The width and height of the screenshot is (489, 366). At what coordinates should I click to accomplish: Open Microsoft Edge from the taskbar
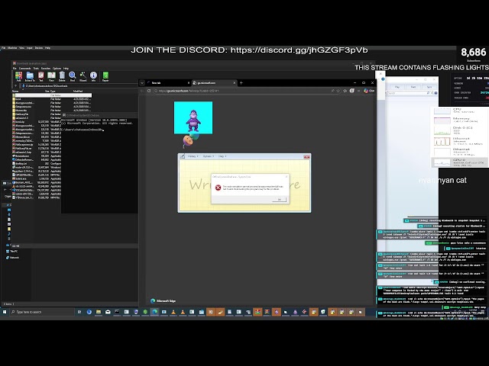154,312
